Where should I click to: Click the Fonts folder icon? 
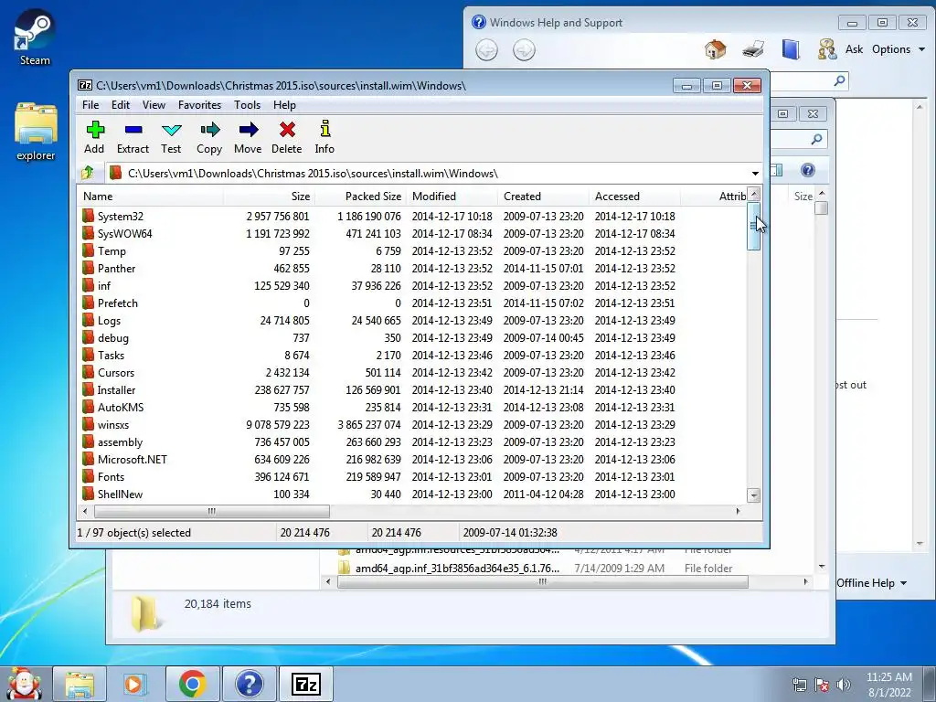pos(89,476)
